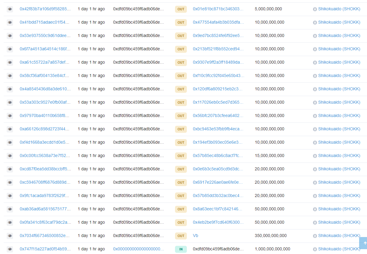
Task: Click eye icon for transaction 0x42f83b7a106d9f58285
Action: tap(10, 9)
